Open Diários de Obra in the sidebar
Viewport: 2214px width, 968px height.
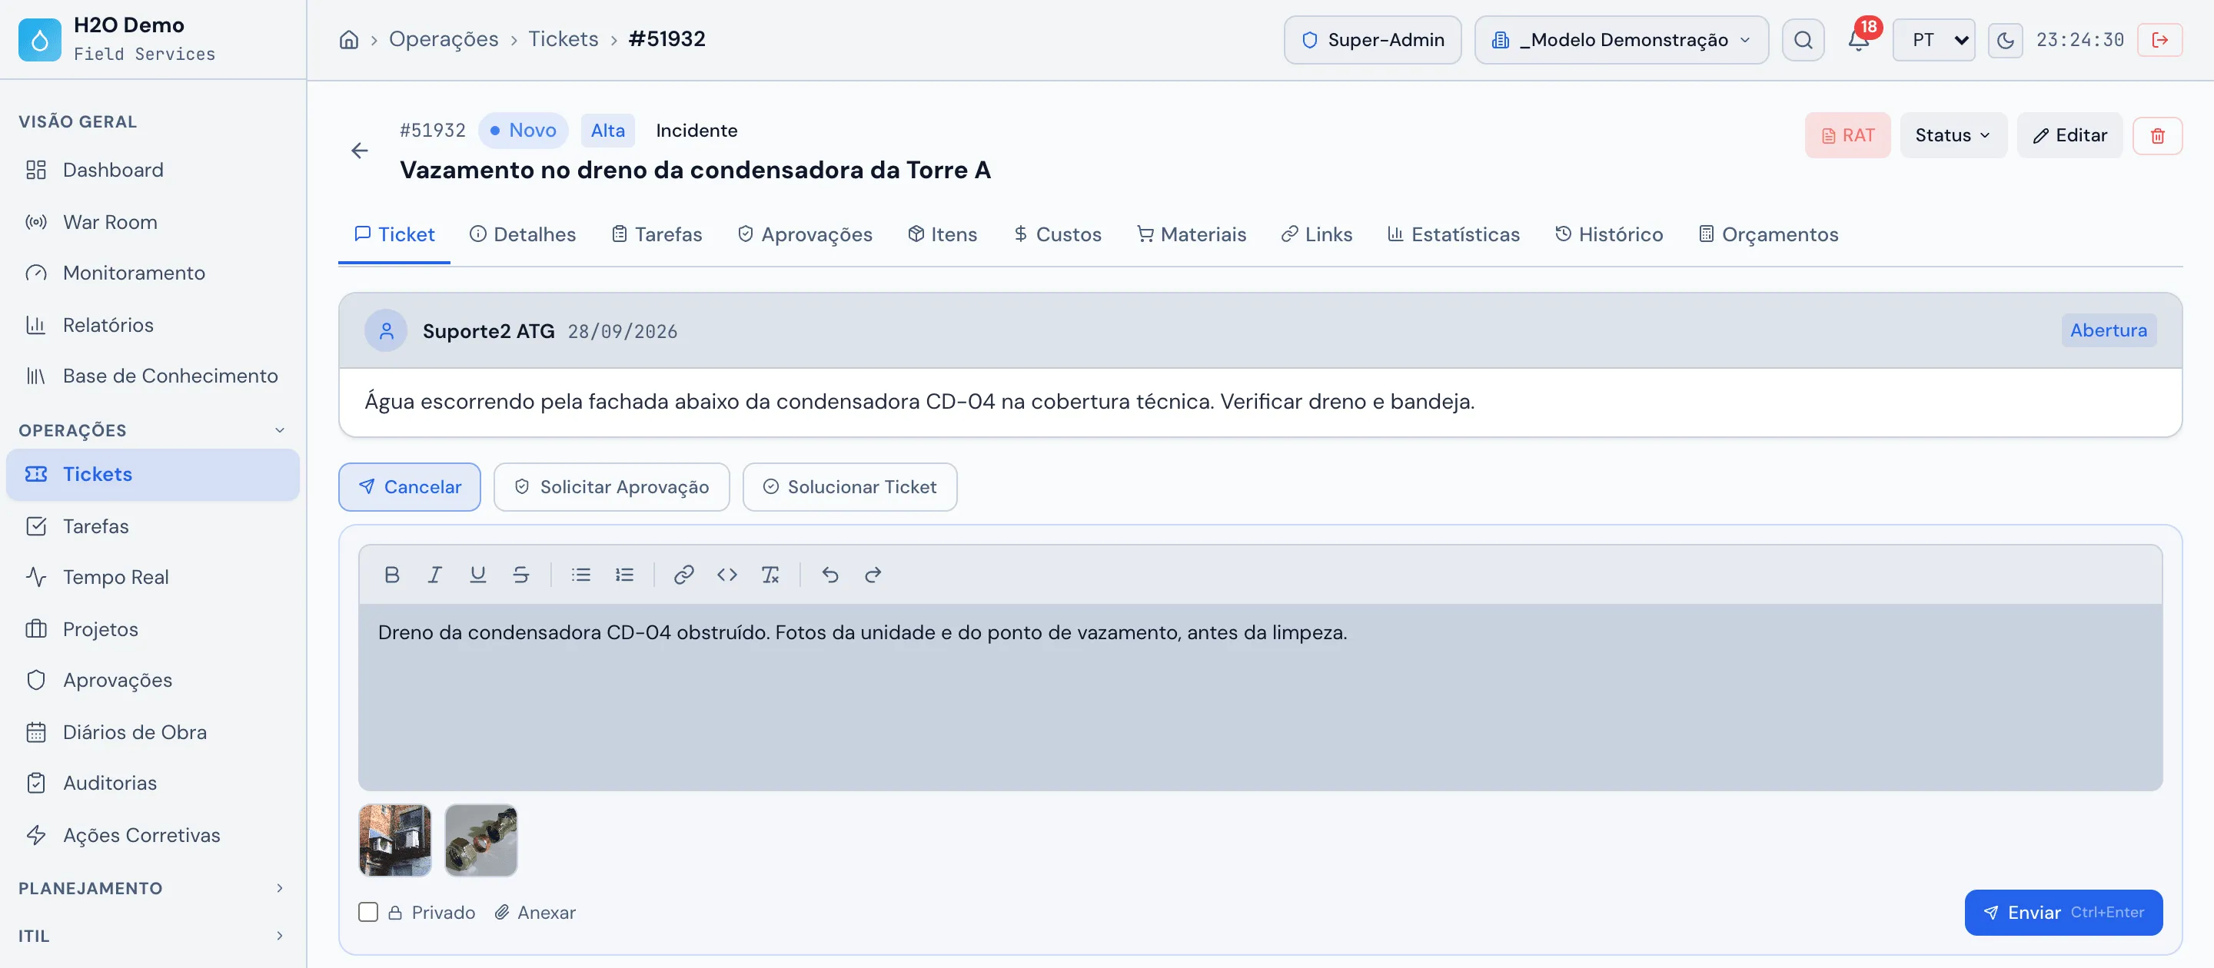(153, 733)
